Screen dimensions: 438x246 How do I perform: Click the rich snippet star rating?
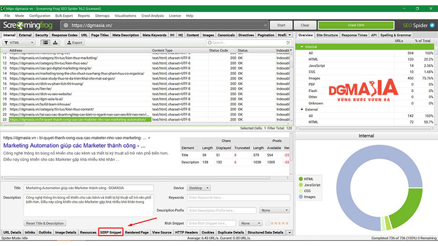pyautogui.click(x=280, y=223)
